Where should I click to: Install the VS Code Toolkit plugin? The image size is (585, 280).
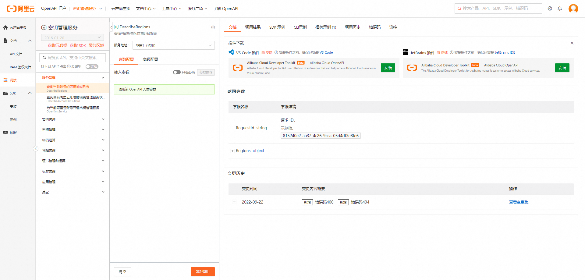click(x=388, y=68)
